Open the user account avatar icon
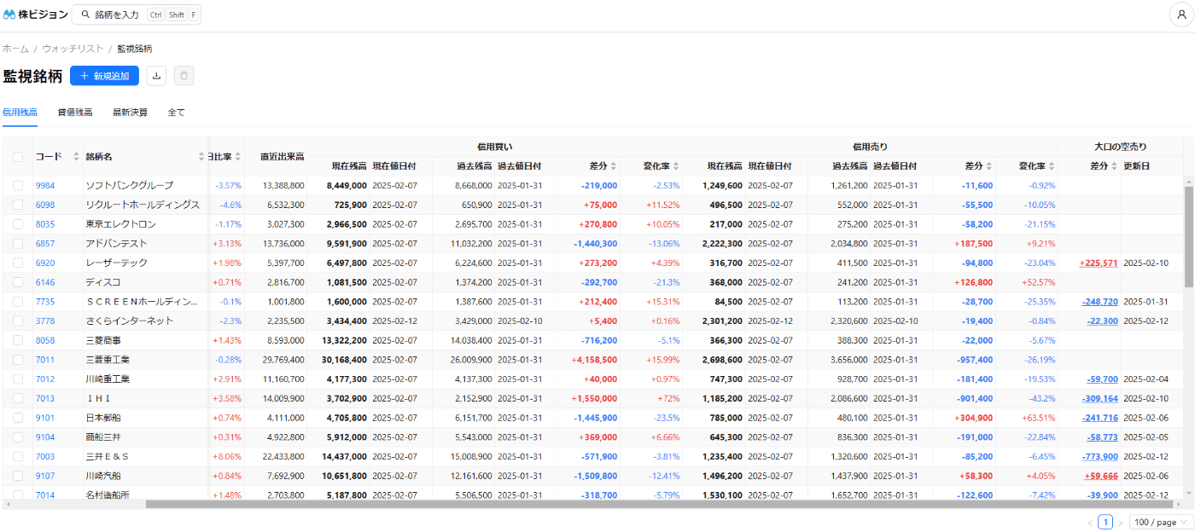Viewport: 1195px width, 532px height. click(1181, 14)
